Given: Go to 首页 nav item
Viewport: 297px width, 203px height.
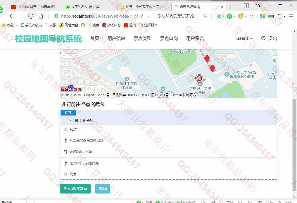Looking at the screenshot, I should click(x=95, y=39).
